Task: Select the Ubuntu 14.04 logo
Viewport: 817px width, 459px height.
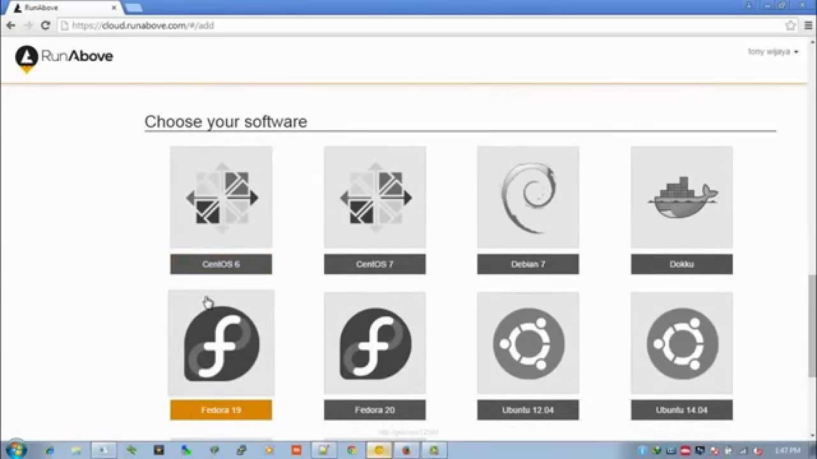Action: click(x=682, y=343)
